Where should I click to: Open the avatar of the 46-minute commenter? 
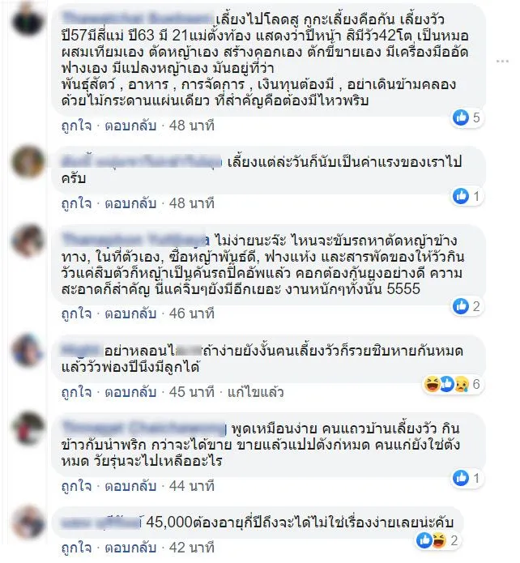28,241
